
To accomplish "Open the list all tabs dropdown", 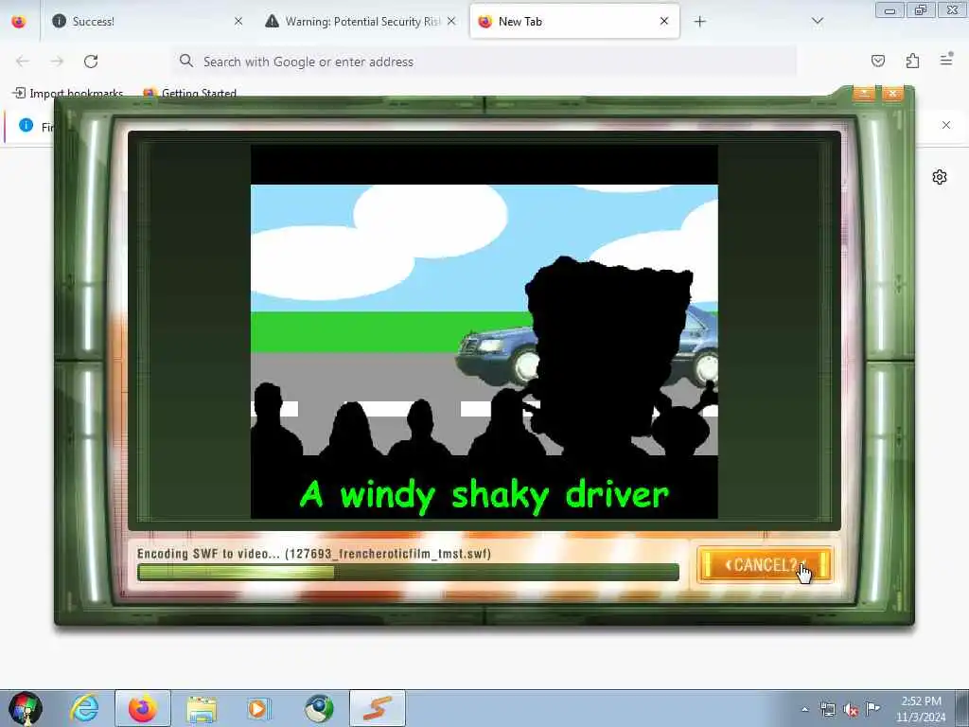I will click(x=817, y=22).
